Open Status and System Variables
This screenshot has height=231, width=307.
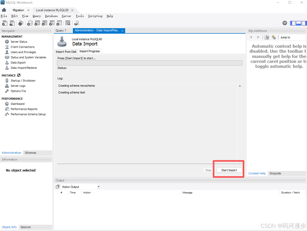(x=28, y=57)
